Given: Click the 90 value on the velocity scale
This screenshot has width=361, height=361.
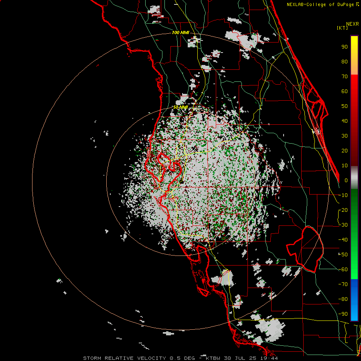Looking at the screenshot, I should pos(345,47).
